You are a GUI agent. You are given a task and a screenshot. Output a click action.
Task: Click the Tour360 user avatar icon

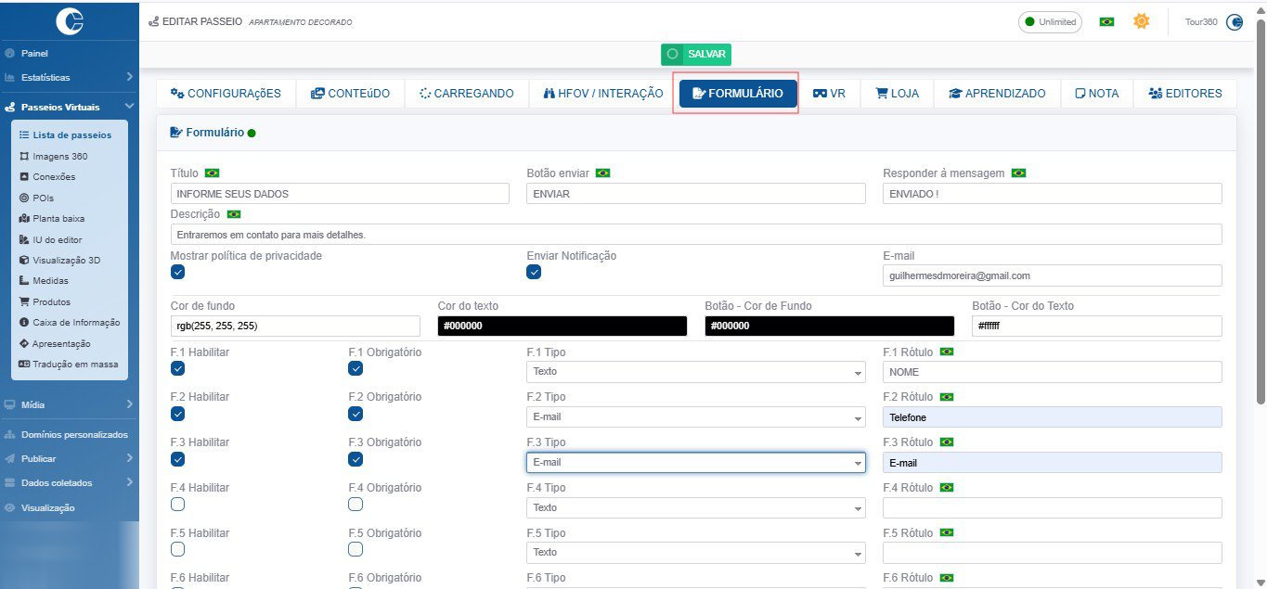pos(1234,22)
